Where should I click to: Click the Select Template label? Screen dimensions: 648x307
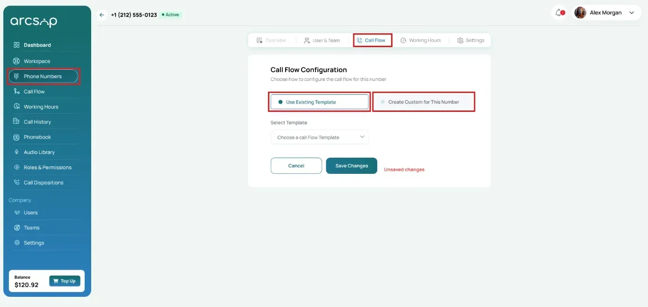click(x=289, y=123)
